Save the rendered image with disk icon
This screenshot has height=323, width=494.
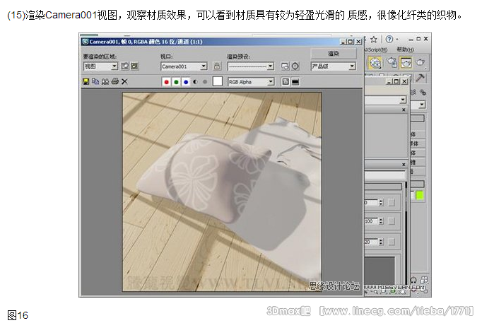pos(86,81)
